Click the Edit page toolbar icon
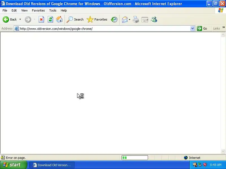Image resolution: width=226 pixels, height=169 pixels. tap(145, 19)
